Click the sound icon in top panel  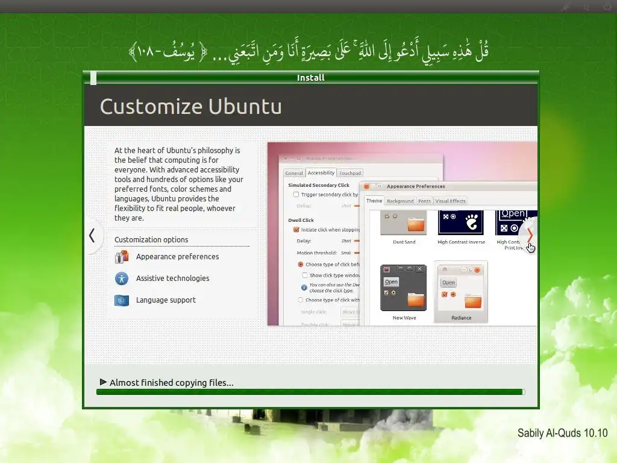[x=586, y=7]
